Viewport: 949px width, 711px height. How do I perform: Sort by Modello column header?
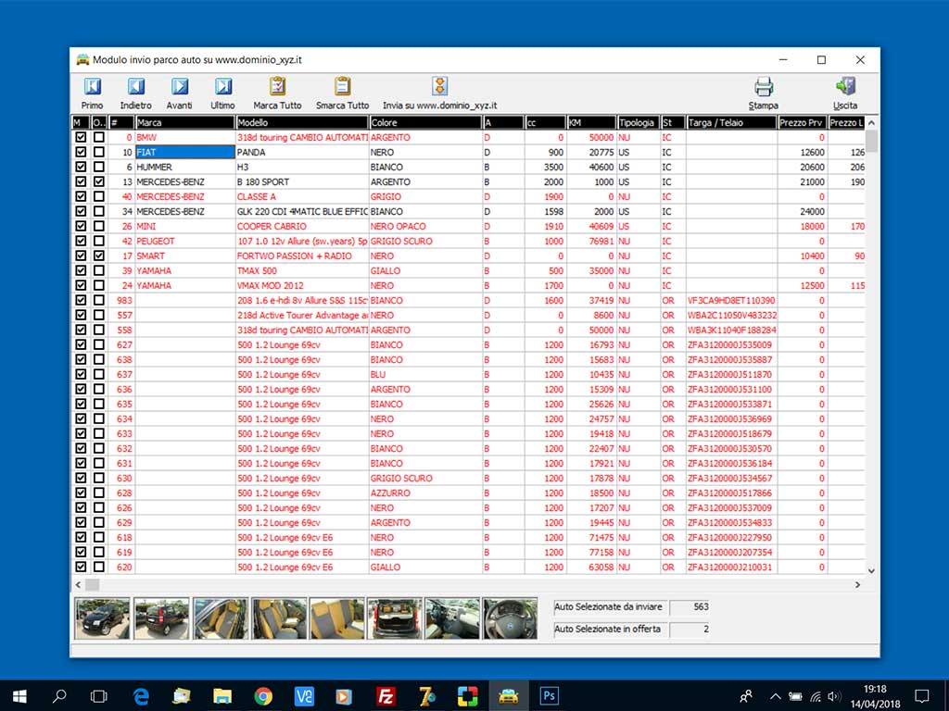tap(302, 123)
